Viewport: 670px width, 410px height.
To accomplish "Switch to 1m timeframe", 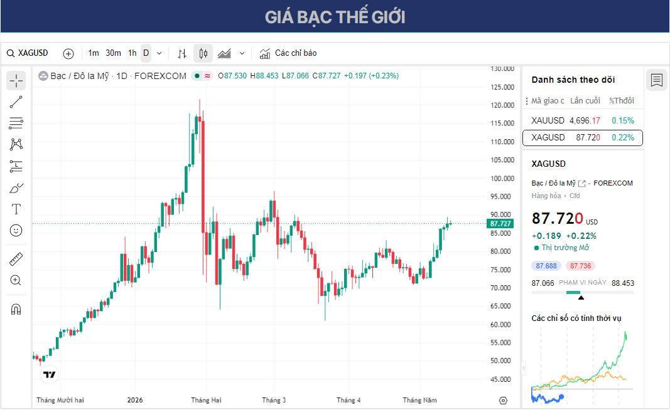I will point(93,53).
